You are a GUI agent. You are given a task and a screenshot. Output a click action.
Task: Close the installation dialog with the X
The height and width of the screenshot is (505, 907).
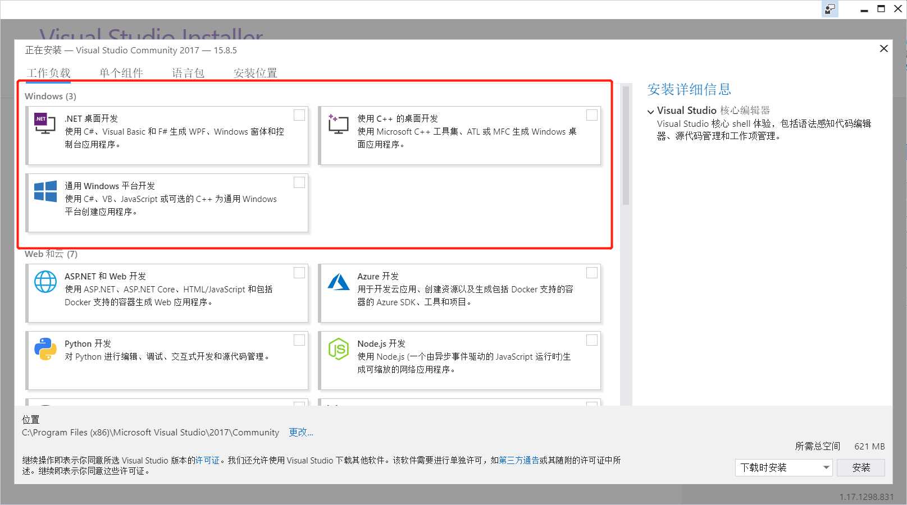pyautogui.click(x=883, y=49)
